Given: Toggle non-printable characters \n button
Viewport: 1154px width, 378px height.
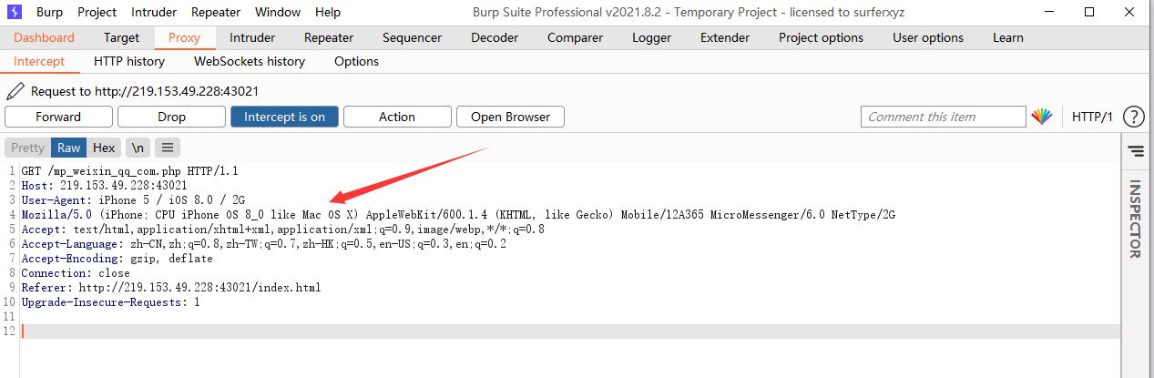Looking at the screenshot, I should 138,148.
